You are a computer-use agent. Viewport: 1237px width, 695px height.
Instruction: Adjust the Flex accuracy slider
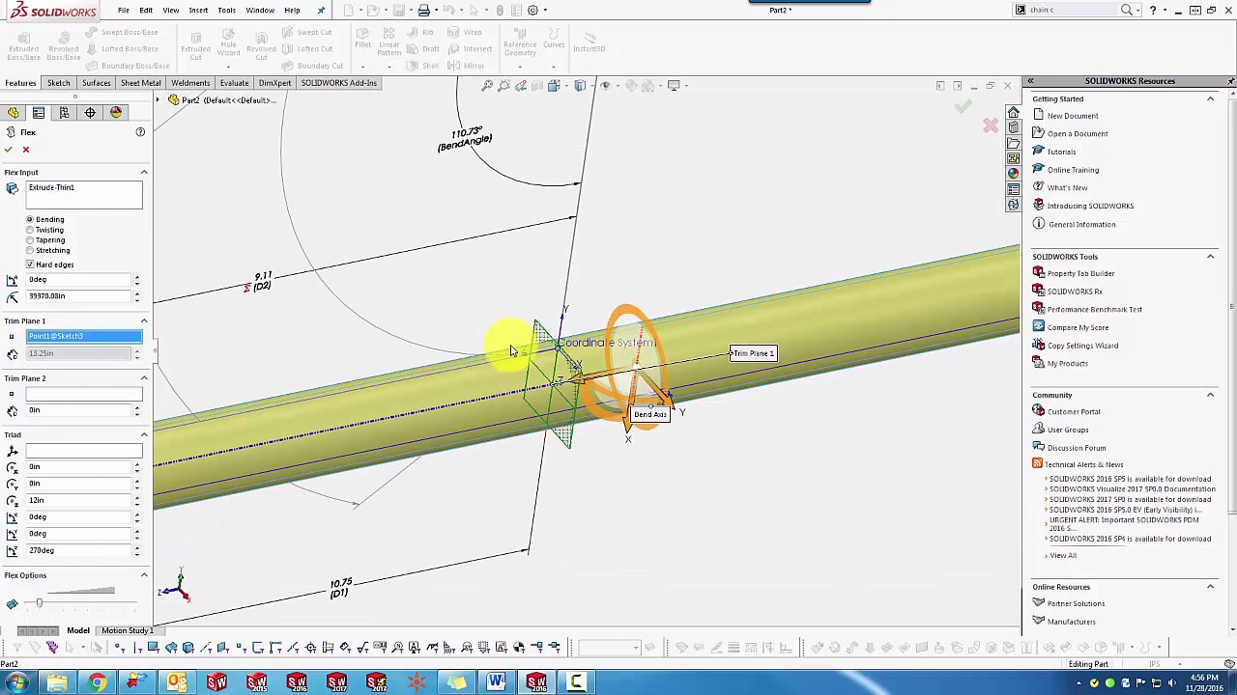point(40,603)
